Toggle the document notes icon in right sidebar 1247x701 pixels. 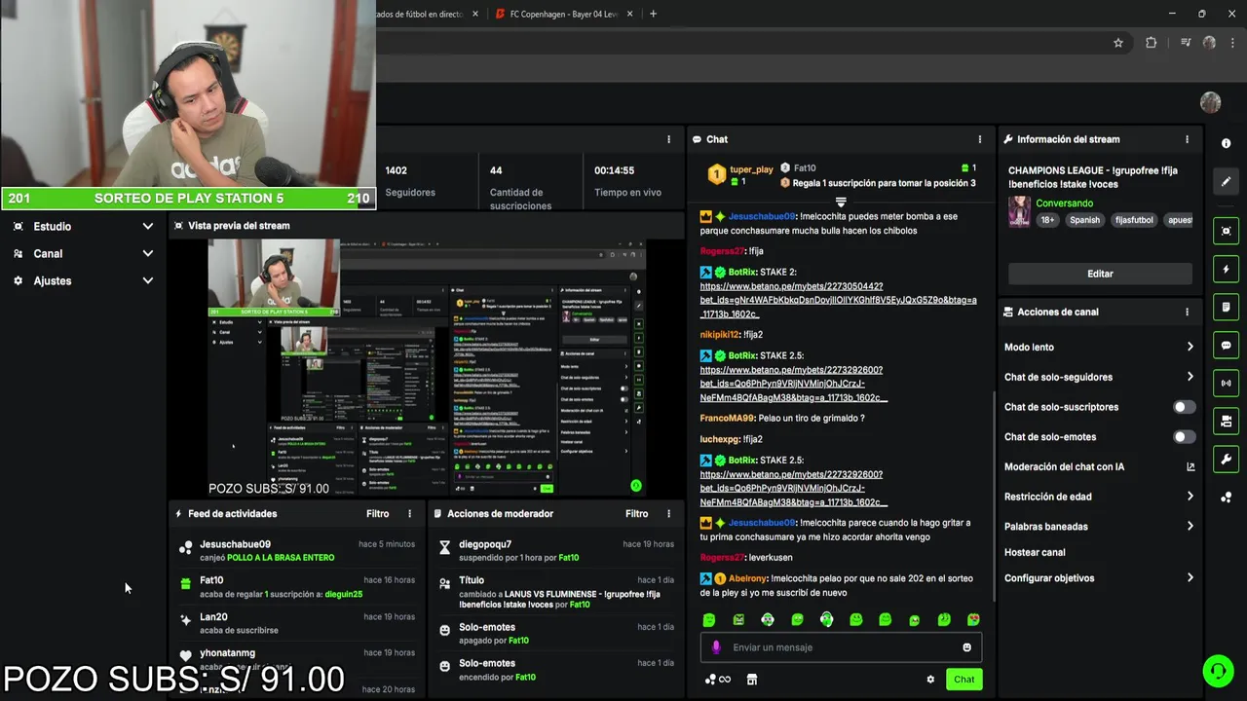(1226, 307)
